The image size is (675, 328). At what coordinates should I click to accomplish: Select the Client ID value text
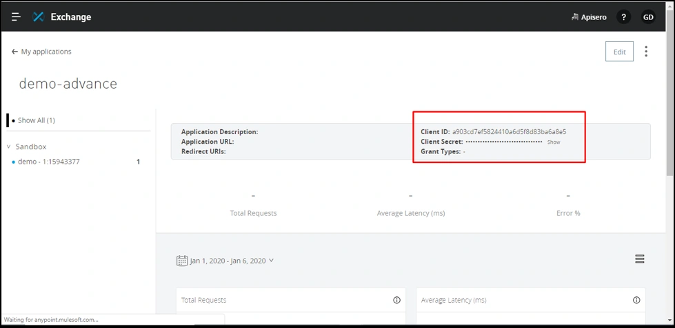coord(509,131)
